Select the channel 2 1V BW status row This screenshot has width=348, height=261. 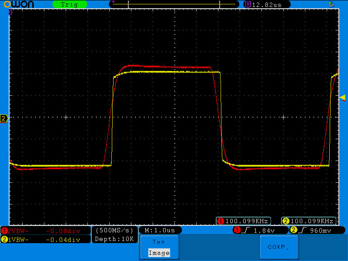(x=46, y=240)
